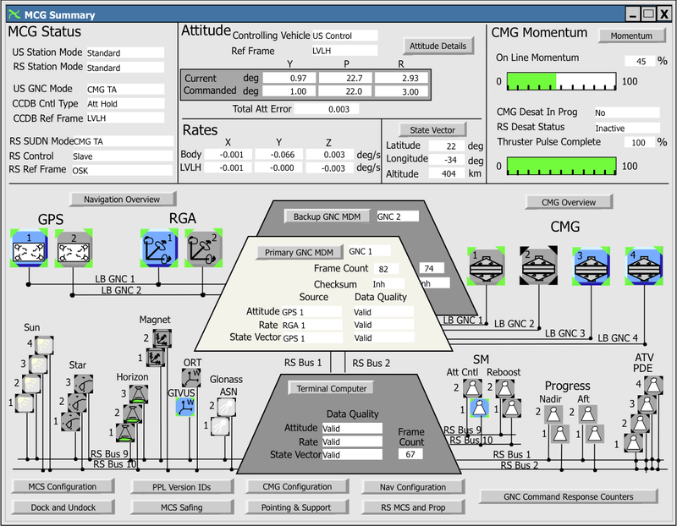Image resolution: width=677 pixels, height=526 pixels.
Task: Click Horizon sensor 1 icon
Action: [x=125, y=432]
